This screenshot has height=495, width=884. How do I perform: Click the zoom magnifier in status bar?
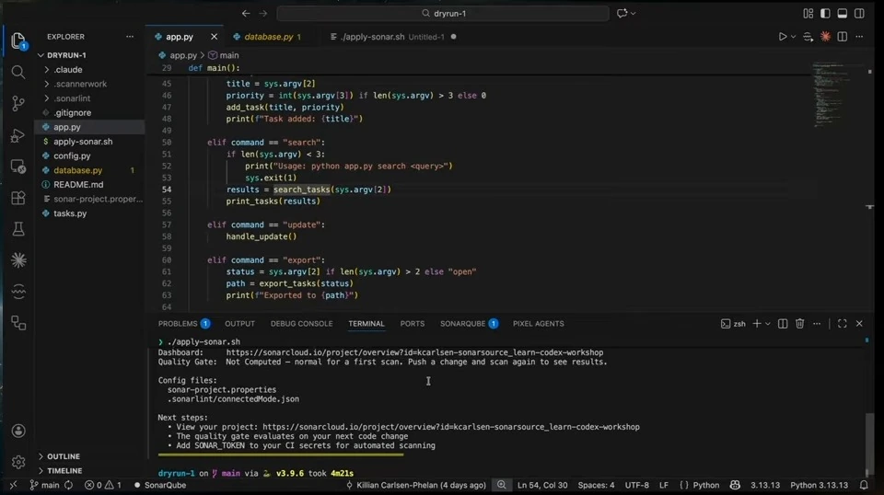501,485
